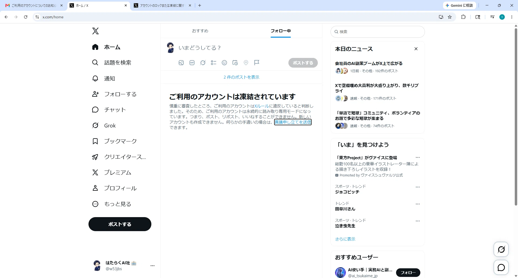Open floating chat bubble button
Viewport: 518px width, 278px height.
(501, 267)
